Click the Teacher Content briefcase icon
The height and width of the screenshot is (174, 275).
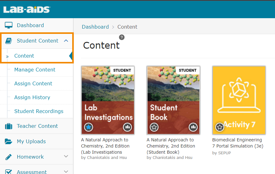point(9,126)
